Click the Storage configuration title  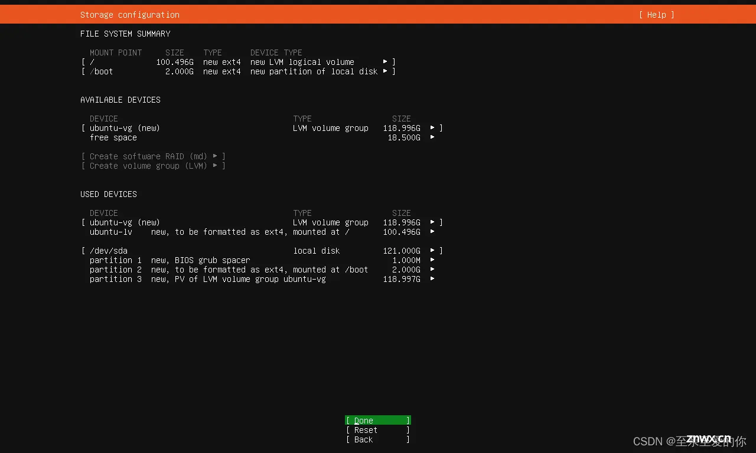[x=130, y=15]
